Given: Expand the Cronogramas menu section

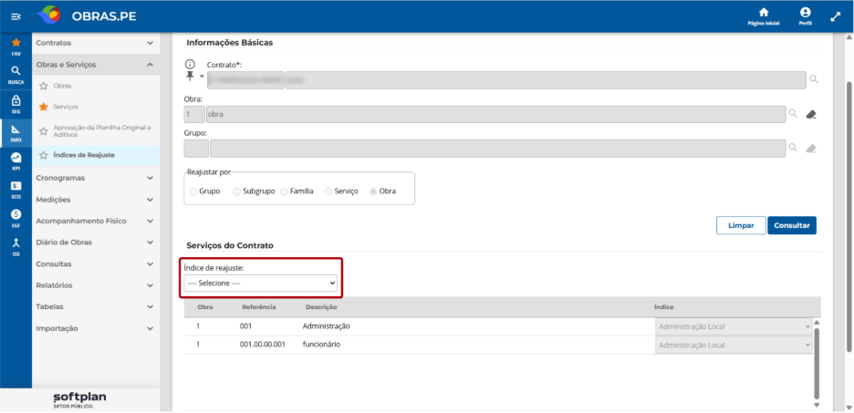Looking at the screenshot, I should pos(96,178).
